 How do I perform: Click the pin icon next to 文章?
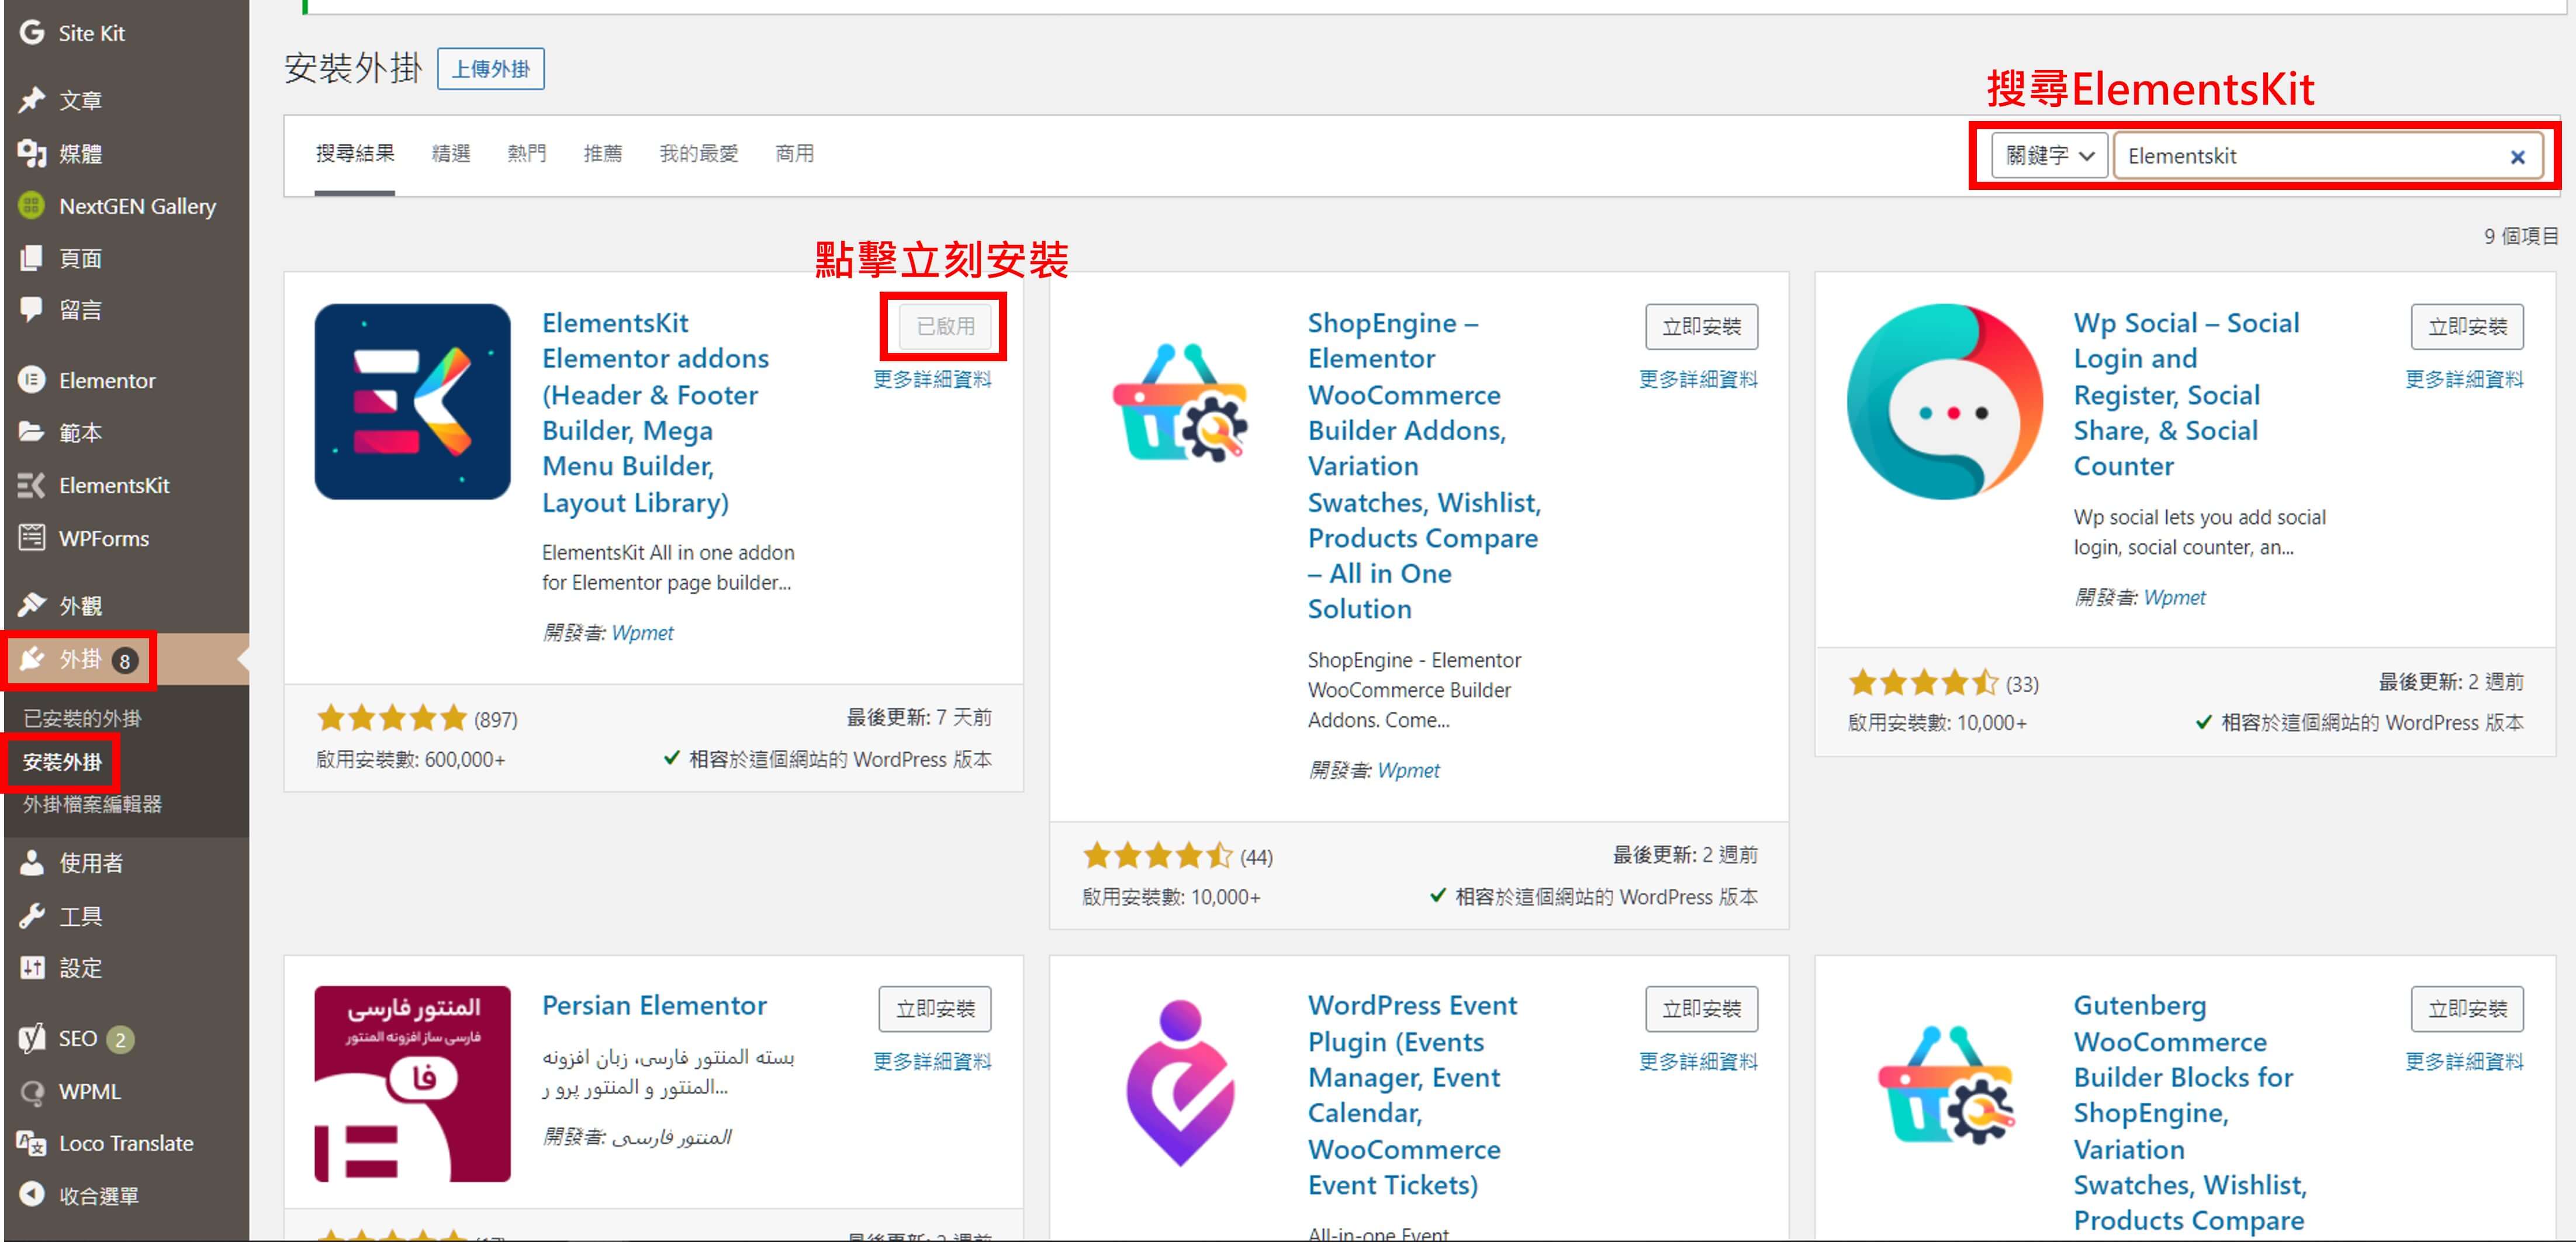[32, 100]
